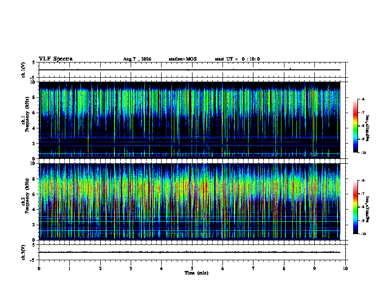Click the time axis tick label "10"
389x301 pixels.
(345, 269)
